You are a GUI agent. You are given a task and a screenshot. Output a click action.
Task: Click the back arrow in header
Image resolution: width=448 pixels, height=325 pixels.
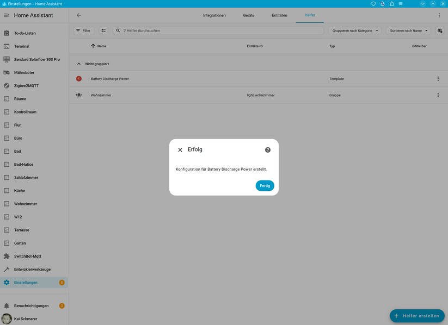(x=79, y=15)
